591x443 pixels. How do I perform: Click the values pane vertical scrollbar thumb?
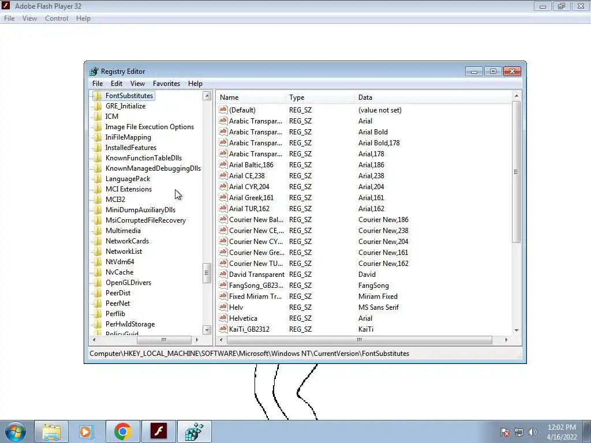[x=517, y=172]
